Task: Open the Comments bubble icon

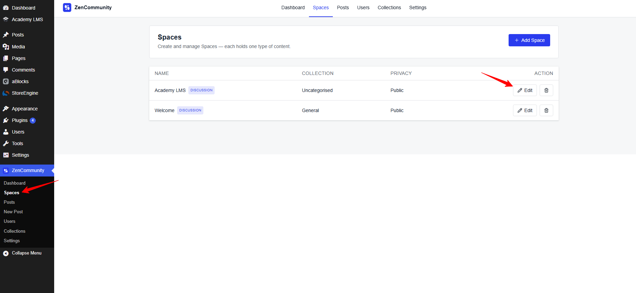Action: tap(6, 70)
